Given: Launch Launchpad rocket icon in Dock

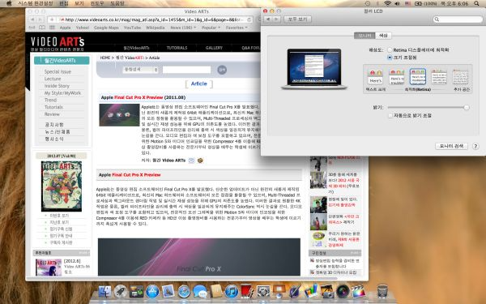Looking at the screenshot, I should point(120,291).
